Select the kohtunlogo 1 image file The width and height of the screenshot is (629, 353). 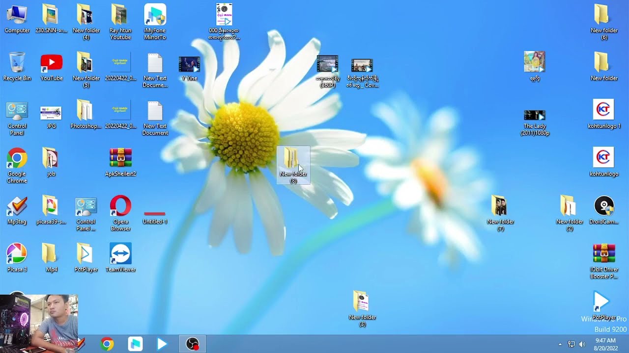[x=604, y=114]
